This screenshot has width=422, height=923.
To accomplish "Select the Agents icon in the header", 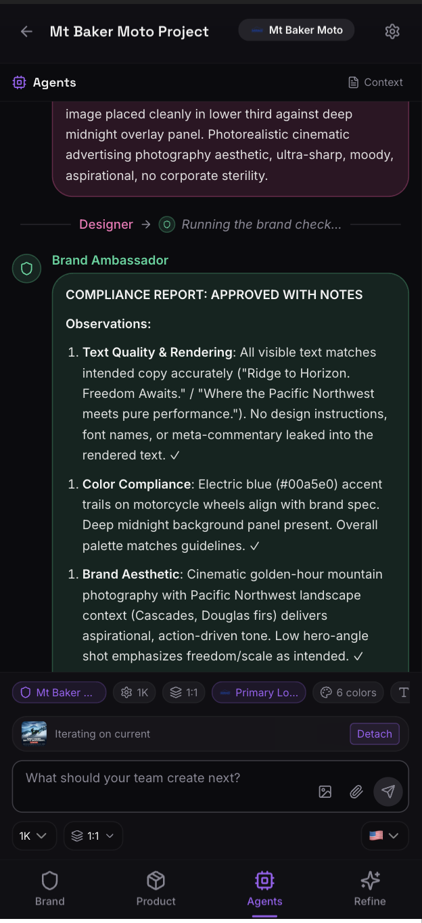I will coord(18,82).
